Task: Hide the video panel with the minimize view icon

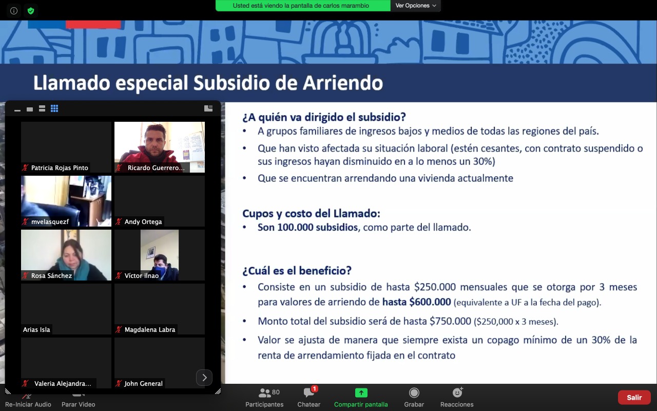Action: tap(17, 109)
